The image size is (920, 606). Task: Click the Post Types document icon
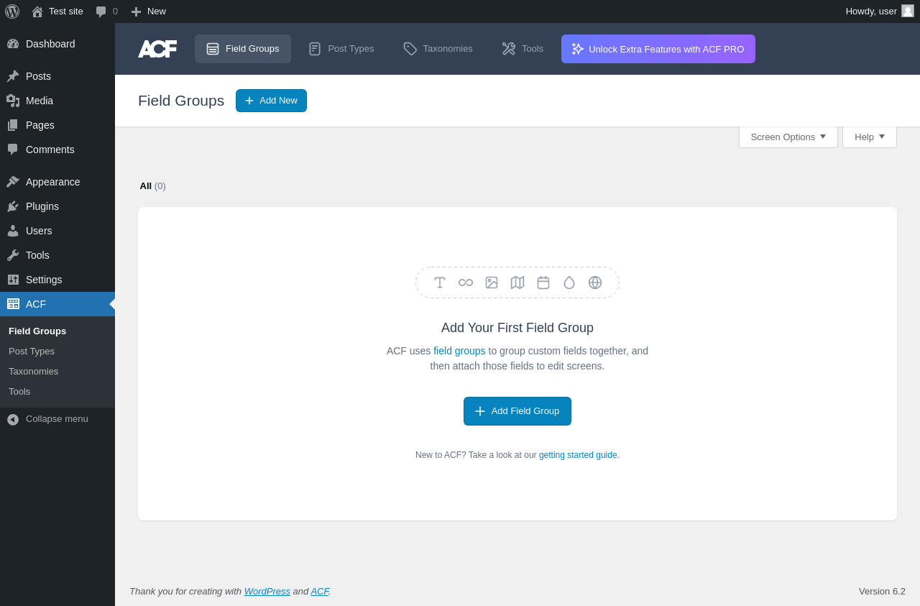(x=315, y=49)
